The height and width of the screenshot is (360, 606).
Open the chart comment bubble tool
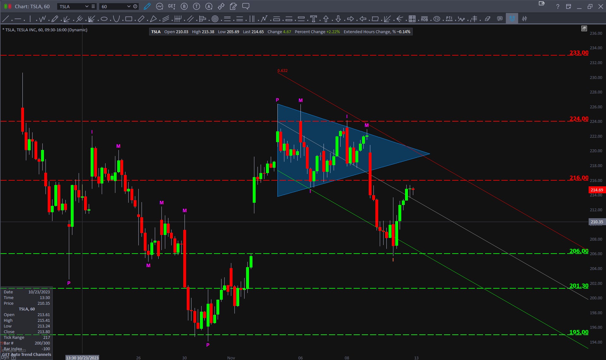(x=245, y=6)
